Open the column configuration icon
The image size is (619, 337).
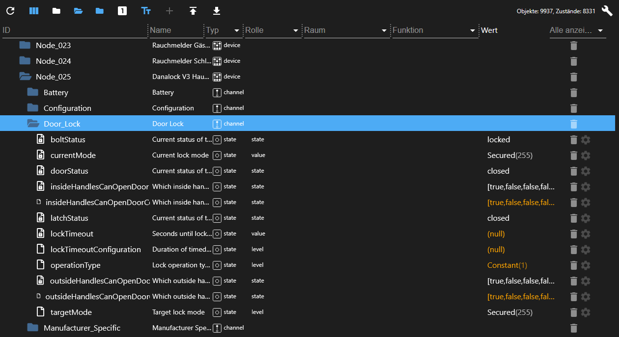point(34,11)
